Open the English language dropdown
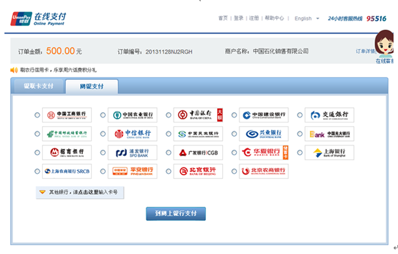The height and width of the screenshot is (254, 398). (306, 19)
